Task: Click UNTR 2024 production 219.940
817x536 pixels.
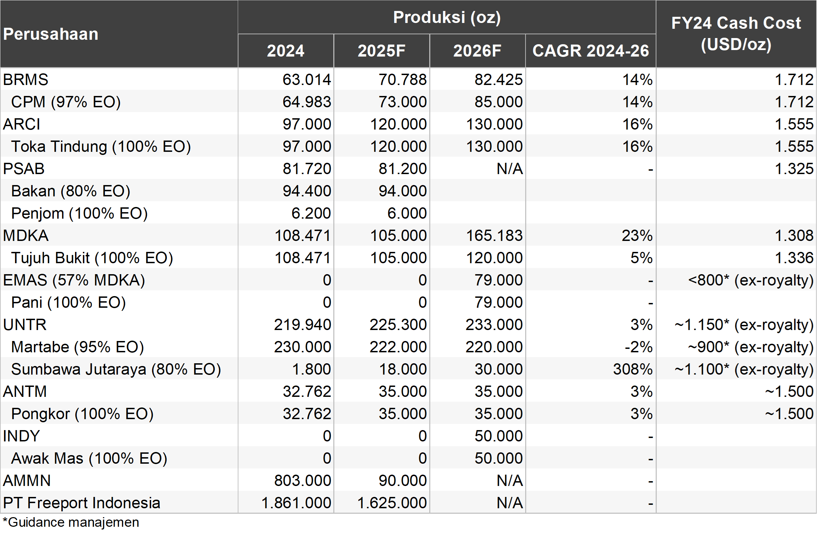Action: 302,325
